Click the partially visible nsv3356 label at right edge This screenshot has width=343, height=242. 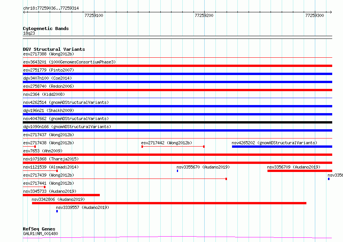(x=335, y=175)
